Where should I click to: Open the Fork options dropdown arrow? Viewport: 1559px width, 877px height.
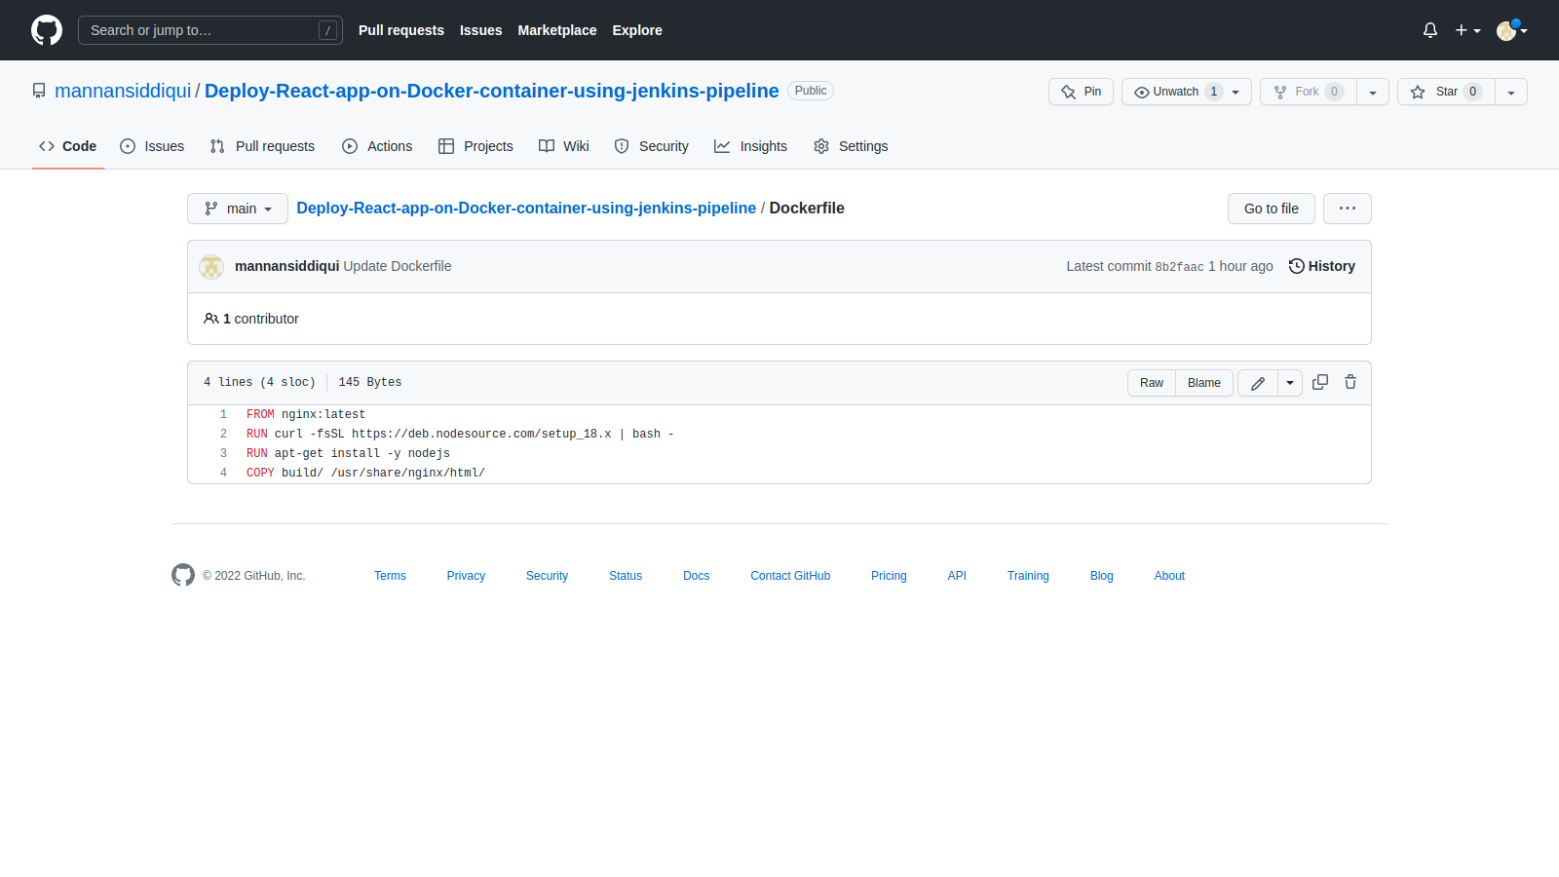click(x=1373, y=91)
